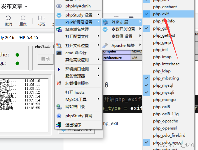This screenshot has width=198, height=150.
Task: Click the redo icon in editor toolbar
Action: pos(23,18)
